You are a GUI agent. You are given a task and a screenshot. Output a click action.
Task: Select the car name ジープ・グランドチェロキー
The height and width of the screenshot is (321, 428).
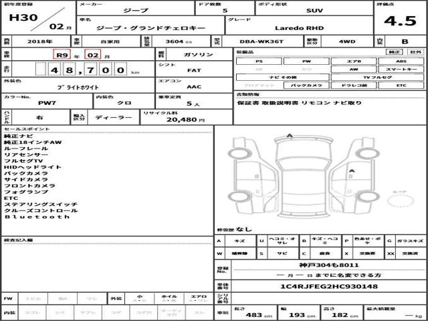pos(150,28)
